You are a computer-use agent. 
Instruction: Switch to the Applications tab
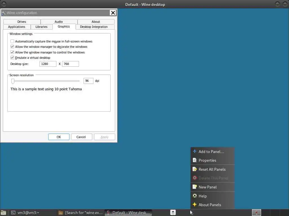click(x=17, y=27)
